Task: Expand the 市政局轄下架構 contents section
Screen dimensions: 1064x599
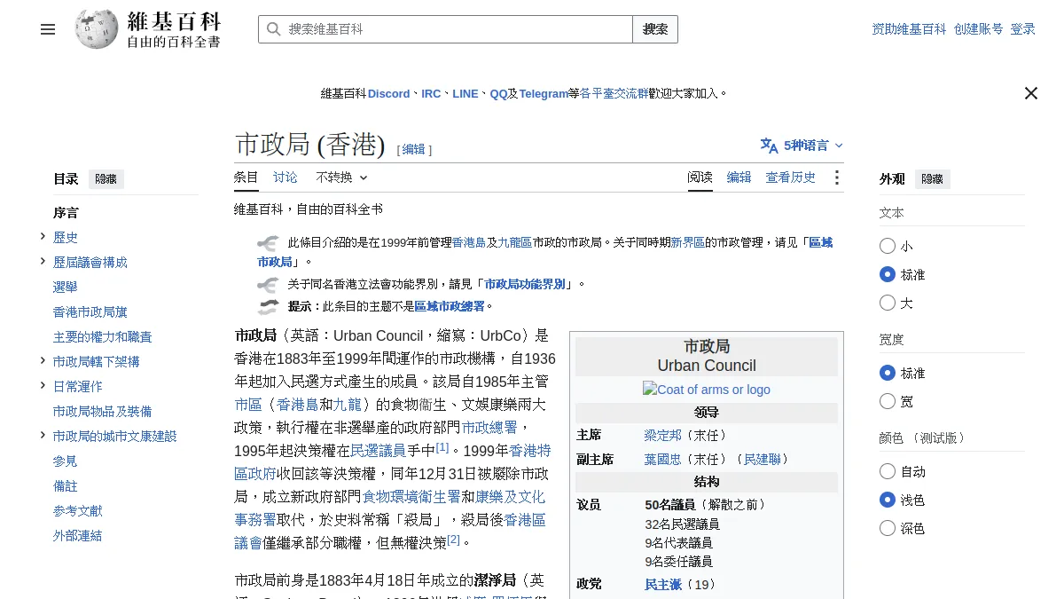Action: click(43, 360)
